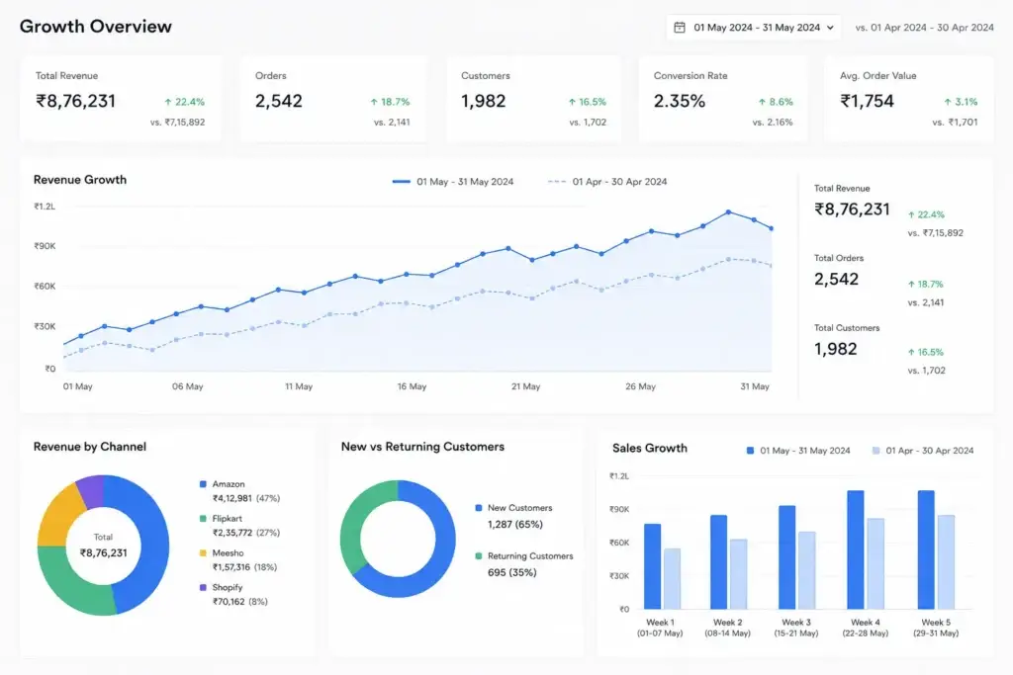Click ₹8,76,231 in Revenue Growth side panel
1013x675 pixels.
(x=852, y=210)
